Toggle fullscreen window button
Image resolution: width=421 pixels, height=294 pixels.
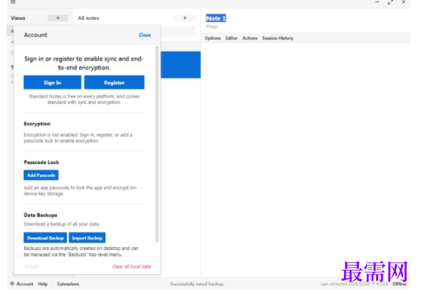390,2
